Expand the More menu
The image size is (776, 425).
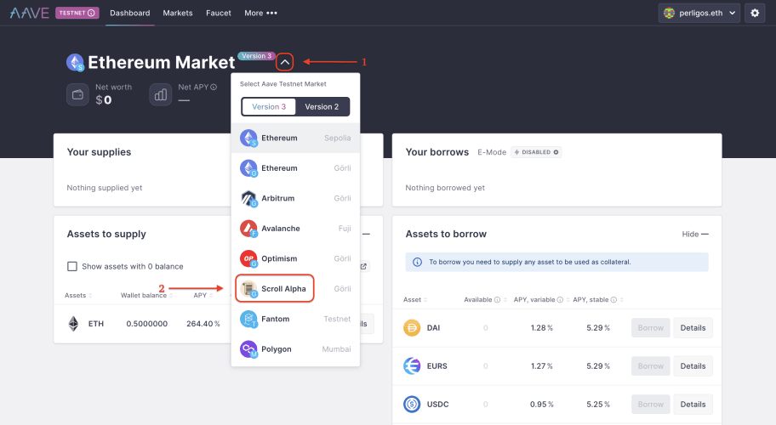pos(261,13)
